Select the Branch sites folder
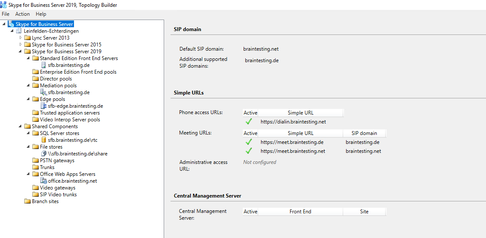 tap(45, 201)
